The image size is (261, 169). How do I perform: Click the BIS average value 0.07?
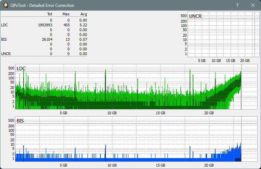83,39
